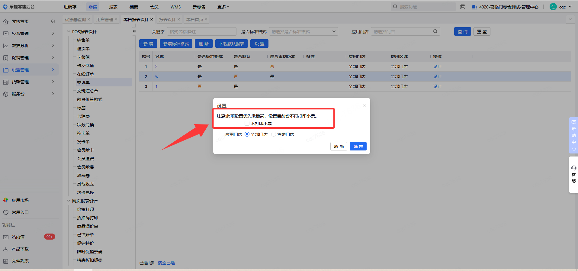The width and height of the screenshot is (578, 271).
Task: Click the 设置管理 folder icon
Action: click(x=6, y=70)
